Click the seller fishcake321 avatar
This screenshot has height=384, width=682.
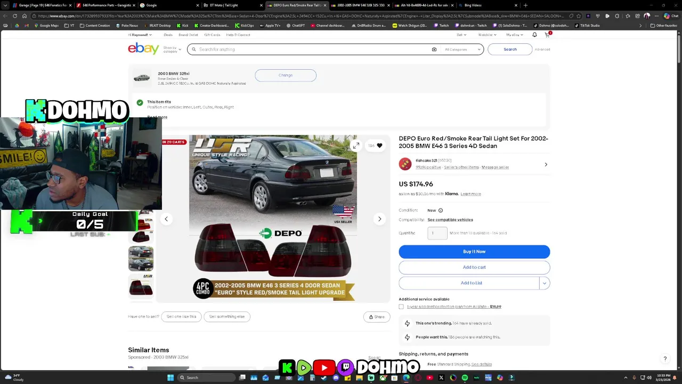tap(405, 164)
